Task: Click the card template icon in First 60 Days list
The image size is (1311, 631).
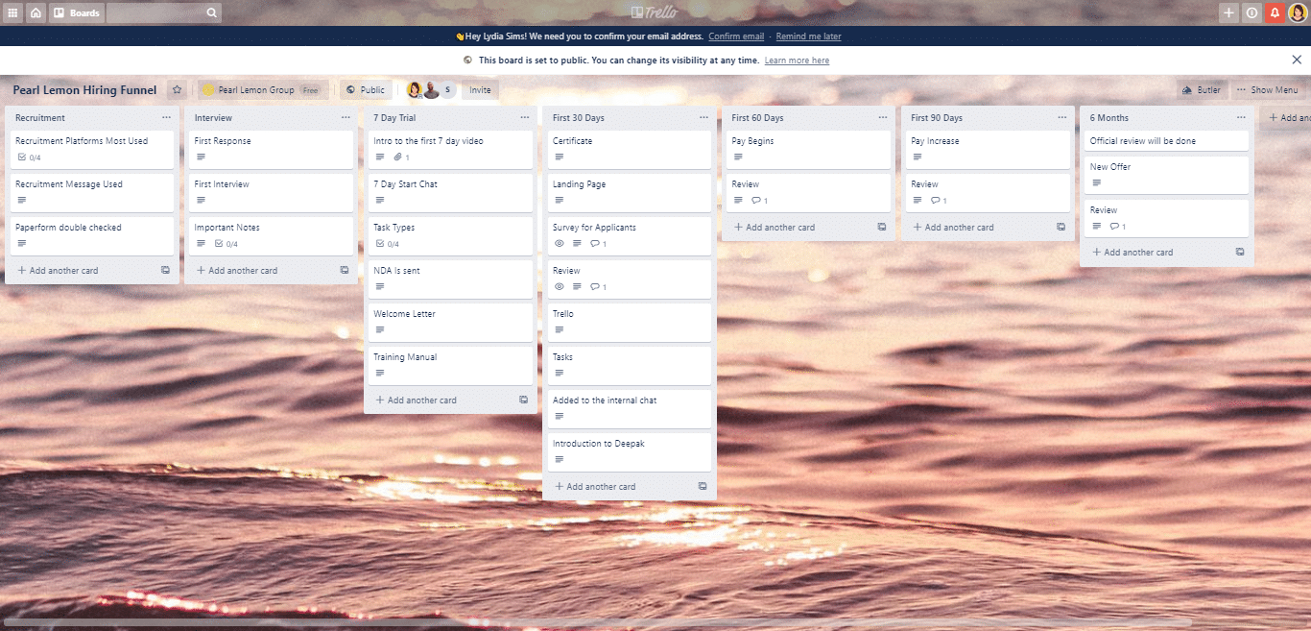Action: coord(882,228)
